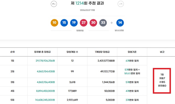Click the 2nd prize total 4,863,154,428원
Image resolution: width=175 pixels, height=104 pixels.
(x=46, y=72)
